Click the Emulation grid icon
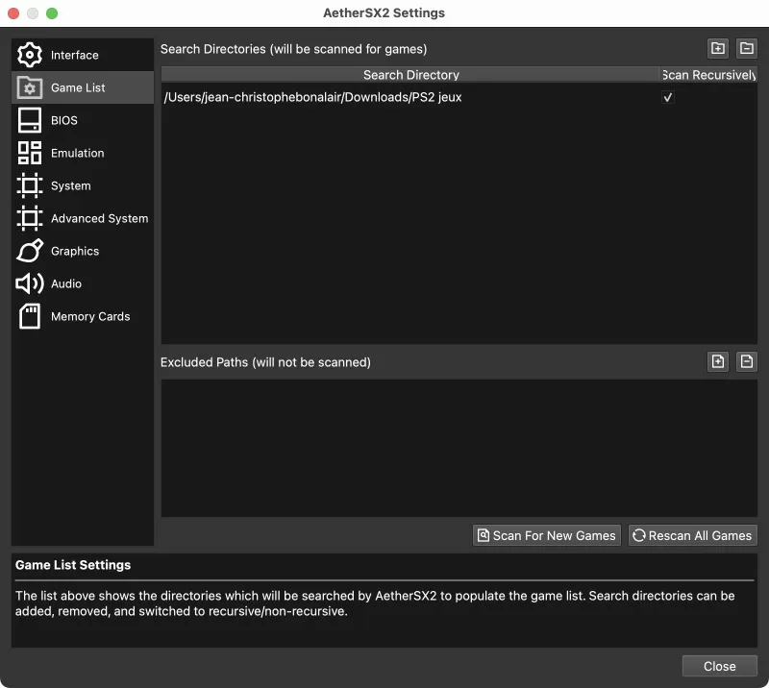The image size is (769, 688). 30,153
